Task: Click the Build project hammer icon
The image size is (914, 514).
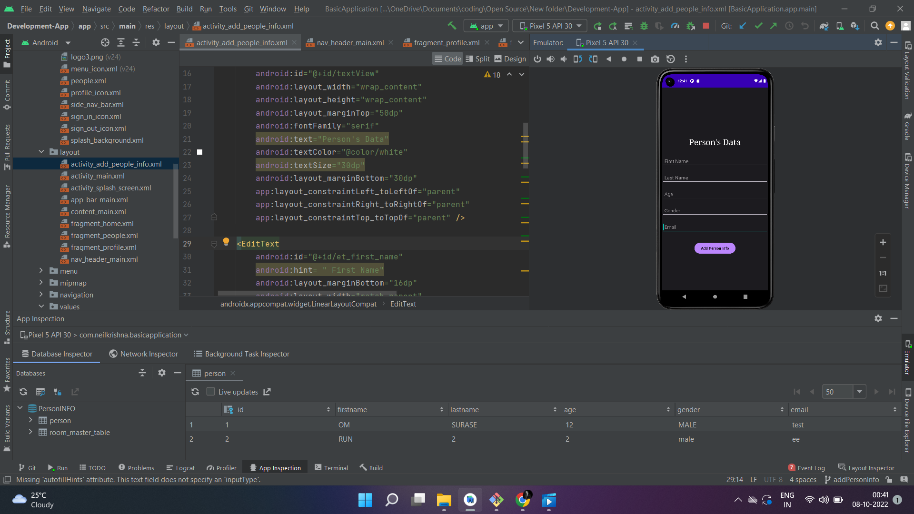Action: coord(452,26)
